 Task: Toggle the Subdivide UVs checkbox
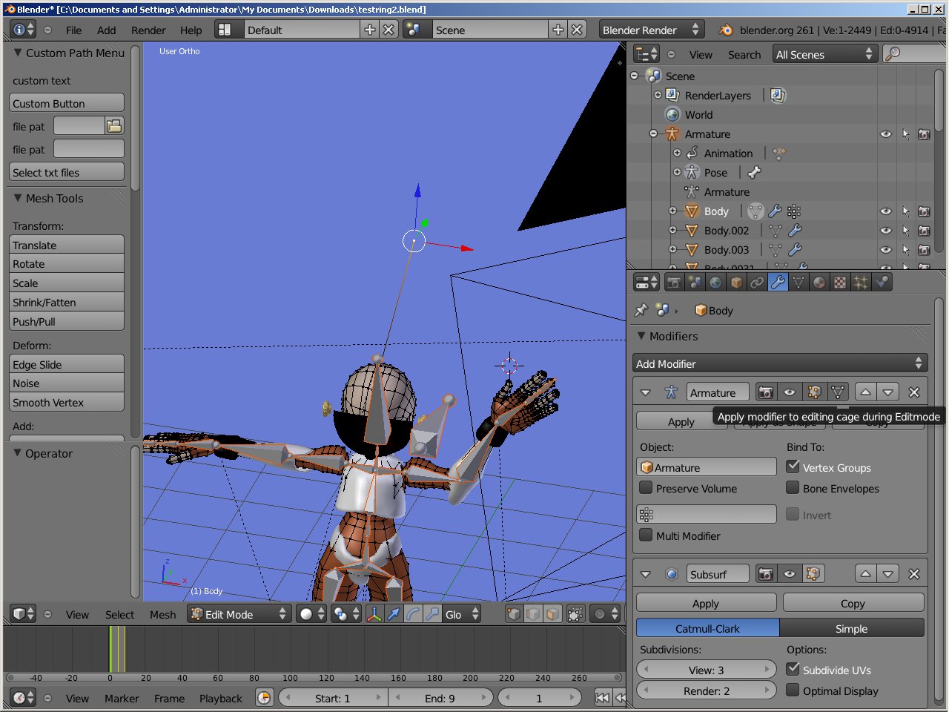pos(793,669)
